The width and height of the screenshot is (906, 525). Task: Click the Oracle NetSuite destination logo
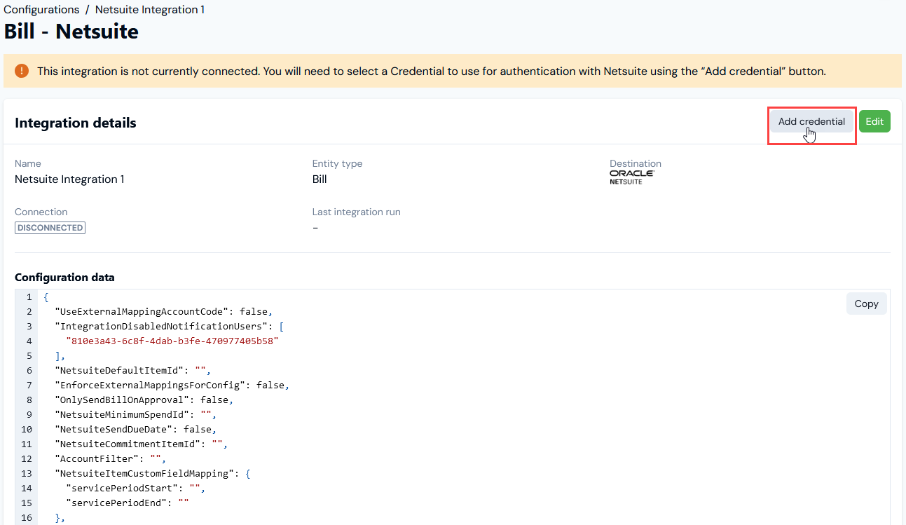coord(631,177)
